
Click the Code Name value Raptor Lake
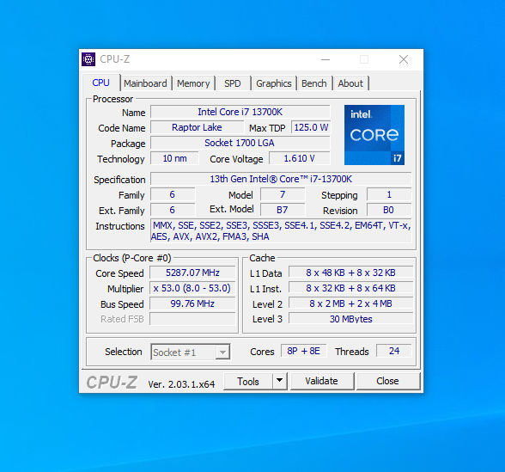pos(198,127)
